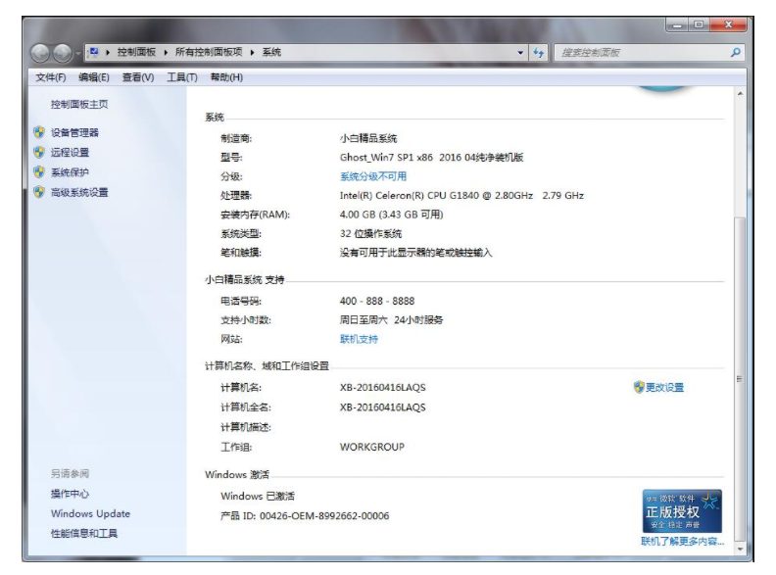Expand the breadcrumb arrow before 控制面板
The width and height of the screenshot is (776, 575).
pyautogui.click(x=108, y=52)
